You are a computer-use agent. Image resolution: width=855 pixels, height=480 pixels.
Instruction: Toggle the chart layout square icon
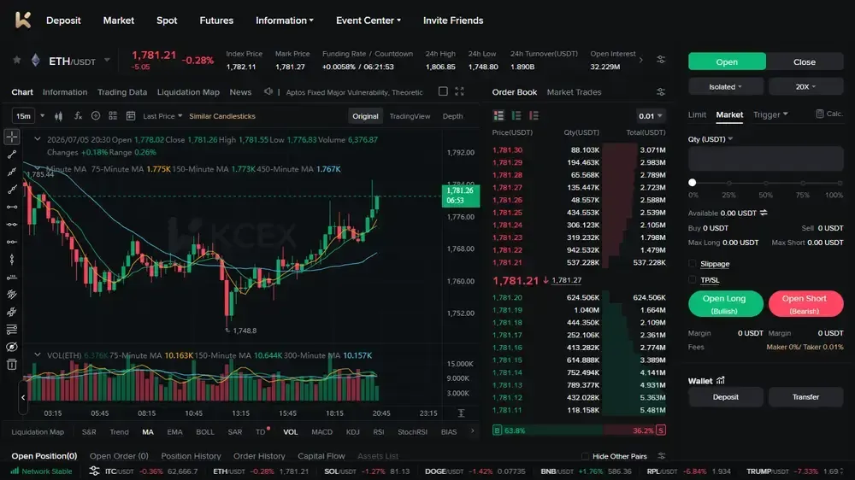click(443, 91)
